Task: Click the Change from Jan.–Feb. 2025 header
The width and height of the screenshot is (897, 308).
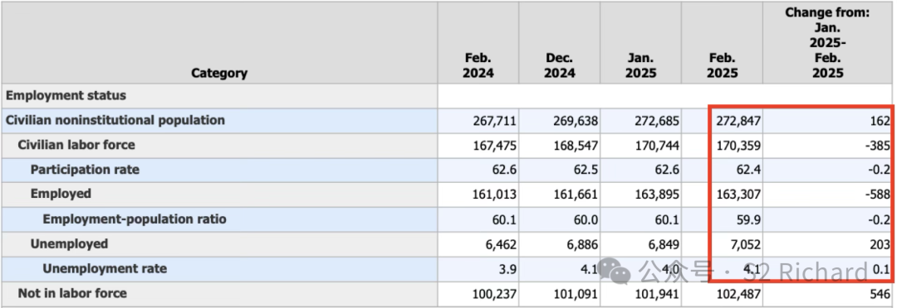Action: (x=827, y=43)
